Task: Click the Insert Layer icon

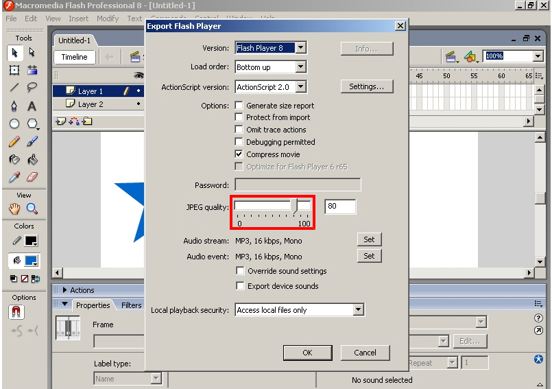Action: 60,121
